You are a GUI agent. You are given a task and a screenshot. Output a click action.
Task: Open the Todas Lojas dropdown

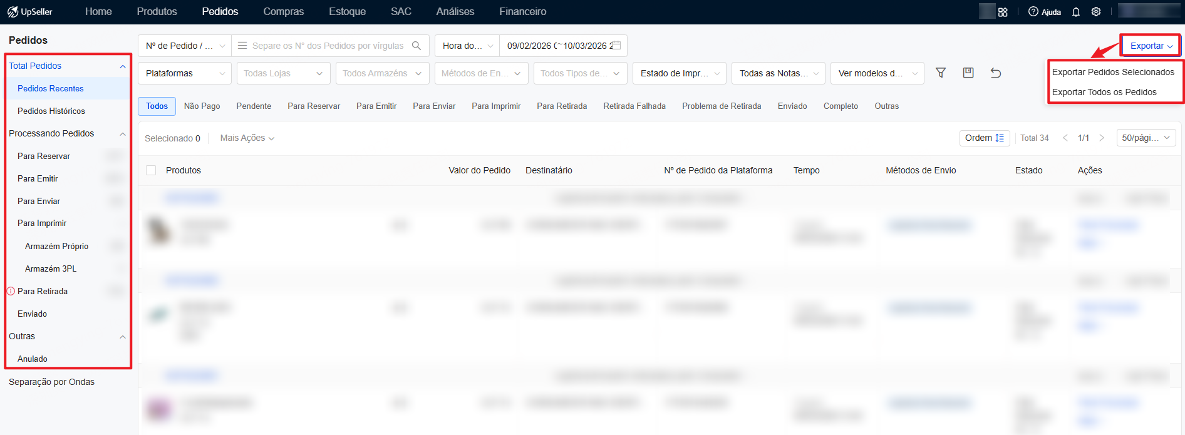pos(283,73)
